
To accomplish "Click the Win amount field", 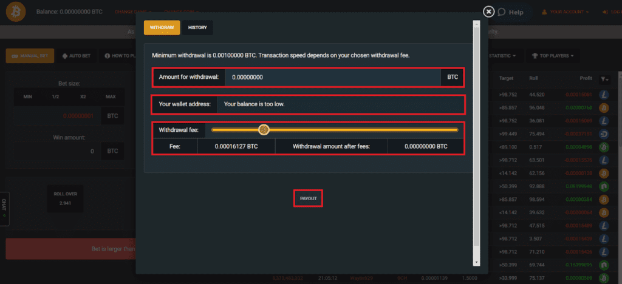I will 58,151.
